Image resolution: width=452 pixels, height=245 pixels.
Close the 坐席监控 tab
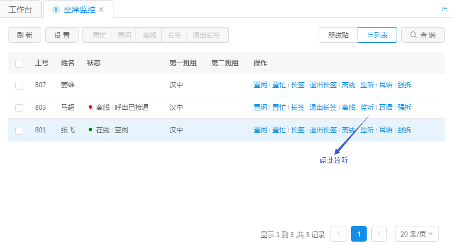click(101, 10)
